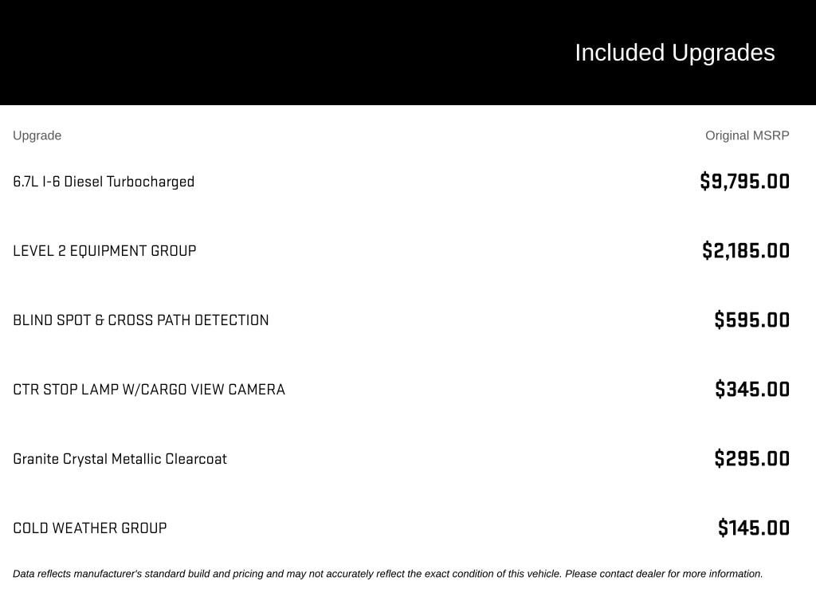Click the data disclaimer footnote text
This screenshot has height=612, width=816.
[388, 574]
